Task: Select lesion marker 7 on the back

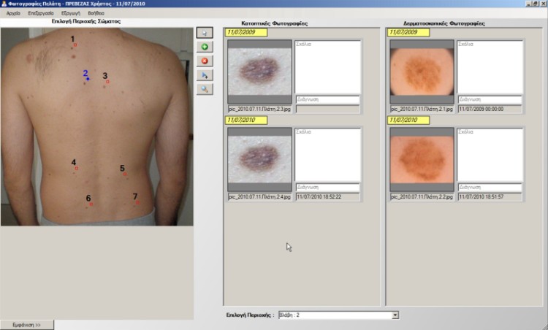Action: [x=137, y=202]
